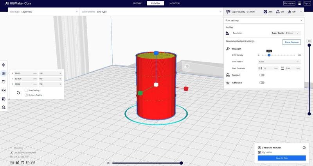Play the layer simulation

point(108,163)
